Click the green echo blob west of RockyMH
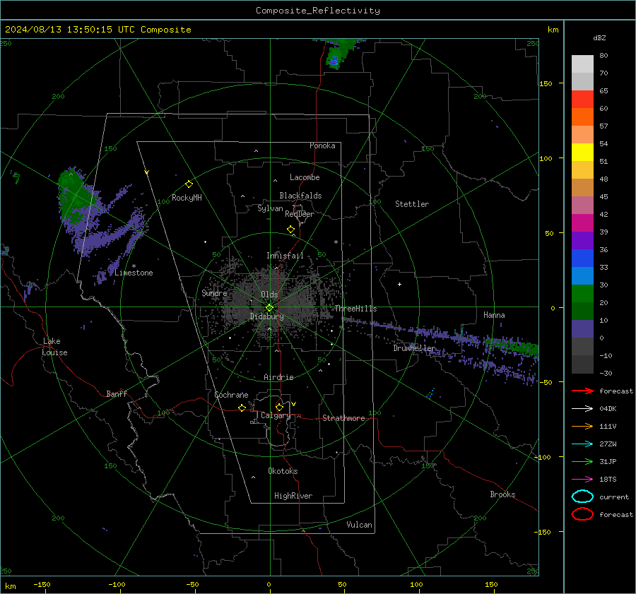Viewport: 636px width, 594px height. pyautogui.click(x=76, y=196)
